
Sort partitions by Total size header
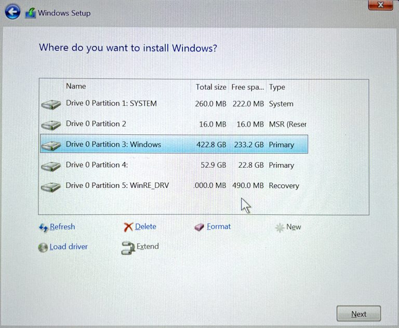[210, 87]
